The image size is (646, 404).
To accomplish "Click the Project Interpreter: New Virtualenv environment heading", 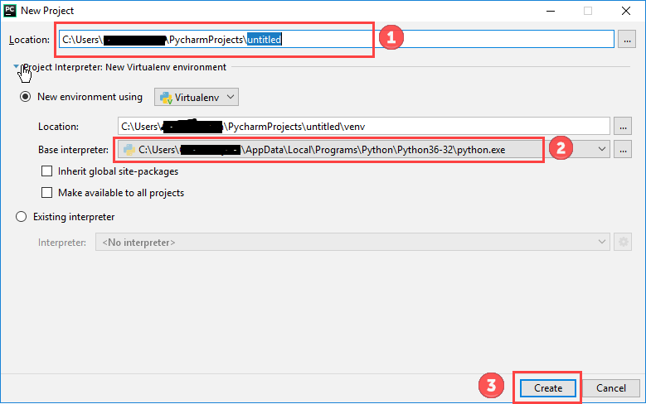I will 124,67.
